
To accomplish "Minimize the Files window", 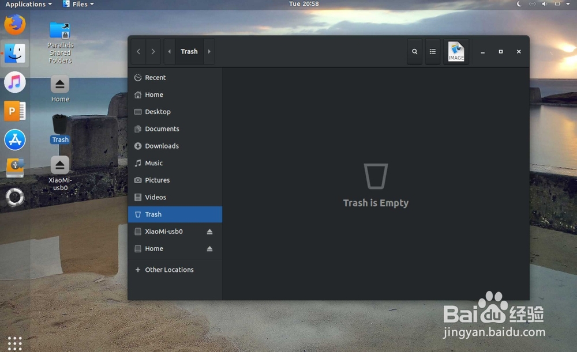I will (x=482, y=51).
